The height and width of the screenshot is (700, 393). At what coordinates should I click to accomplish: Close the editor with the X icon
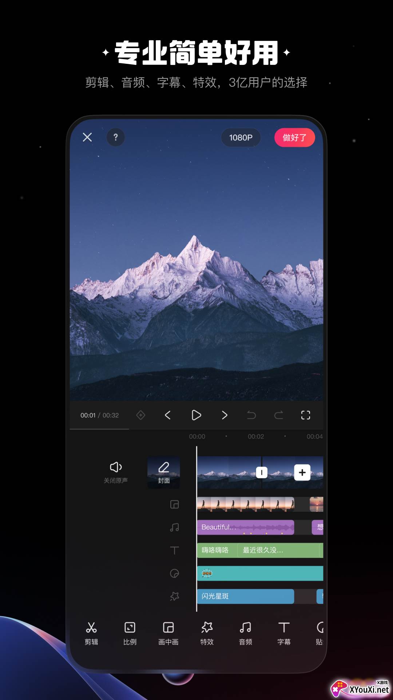[x=87, y=137]
